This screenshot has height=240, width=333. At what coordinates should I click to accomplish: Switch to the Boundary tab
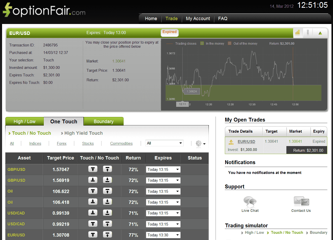(104, 121)
